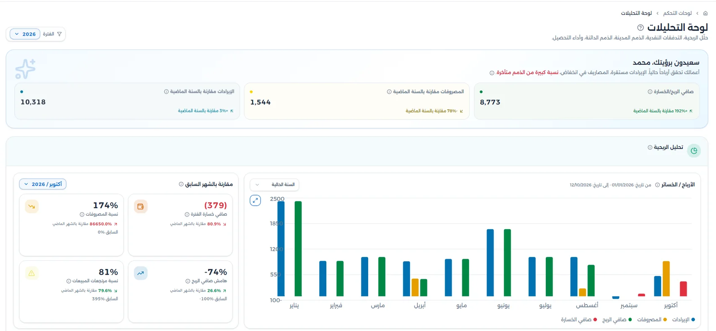Click info icon beside المصروفات مقارنة بالسنة الماضية
This screenshot has width=716, height=331.
tap(389, 92)
